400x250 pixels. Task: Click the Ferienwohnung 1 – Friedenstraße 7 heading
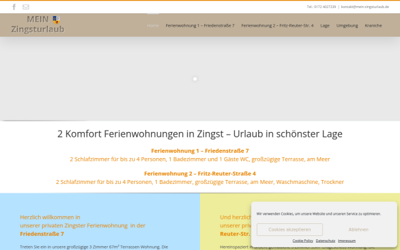[x=200, y=151]
